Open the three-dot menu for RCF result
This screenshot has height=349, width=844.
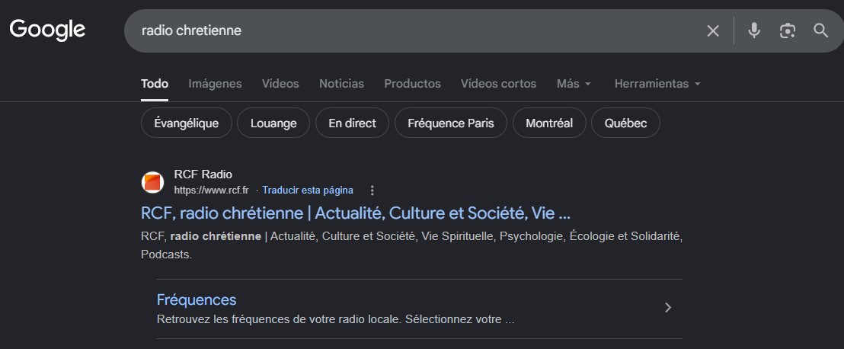[x=372, y=190]
